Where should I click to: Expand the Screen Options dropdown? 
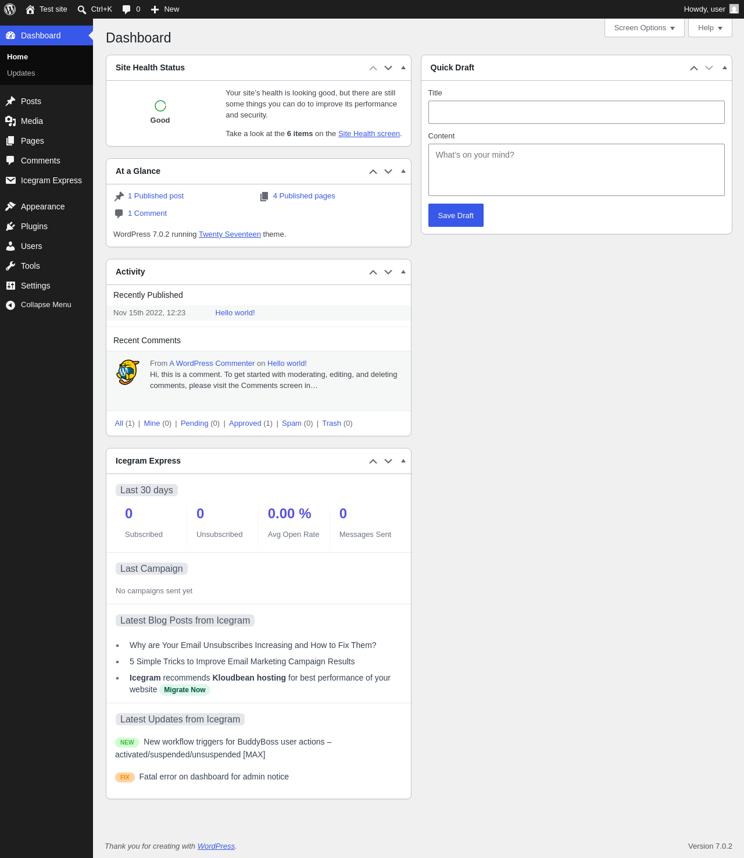click(645, 28)
